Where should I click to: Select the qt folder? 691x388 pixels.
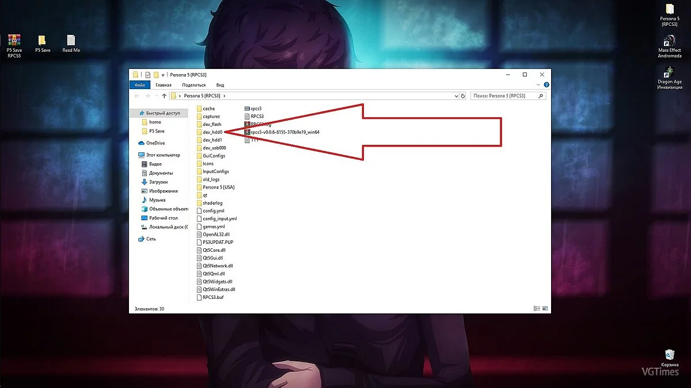[202, 195]
